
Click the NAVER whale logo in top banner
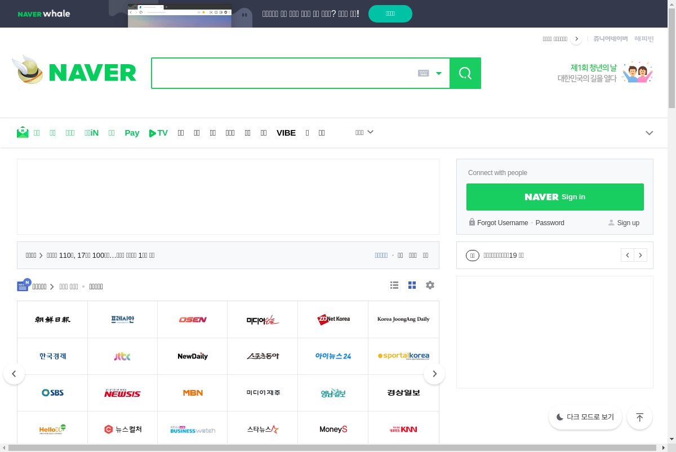44,14
